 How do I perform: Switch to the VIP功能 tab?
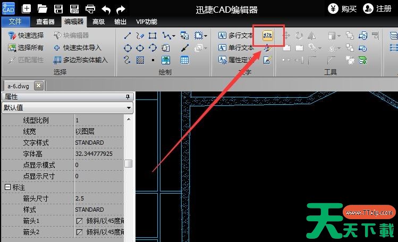tap(147, 22)
